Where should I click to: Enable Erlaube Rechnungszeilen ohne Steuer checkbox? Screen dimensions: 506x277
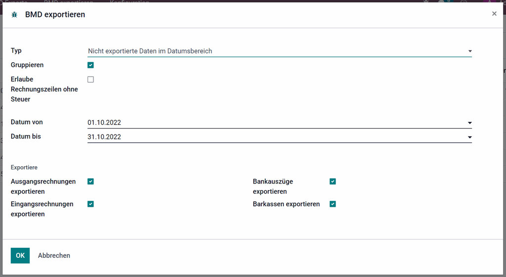(x=91, y=80)
